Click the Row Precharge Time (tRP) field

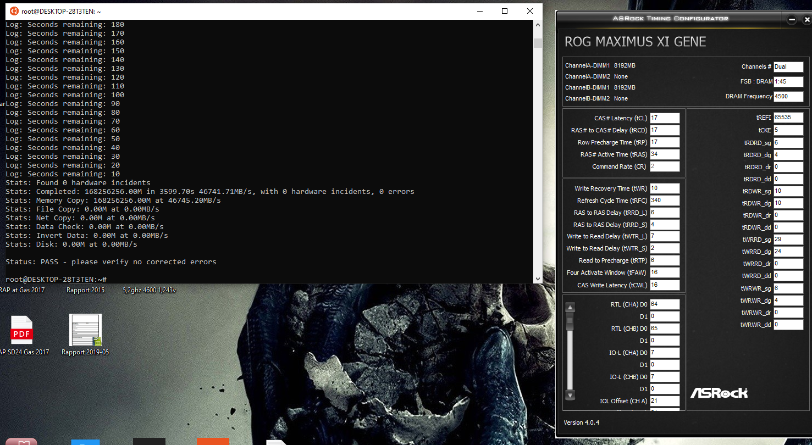pos(665,142)
